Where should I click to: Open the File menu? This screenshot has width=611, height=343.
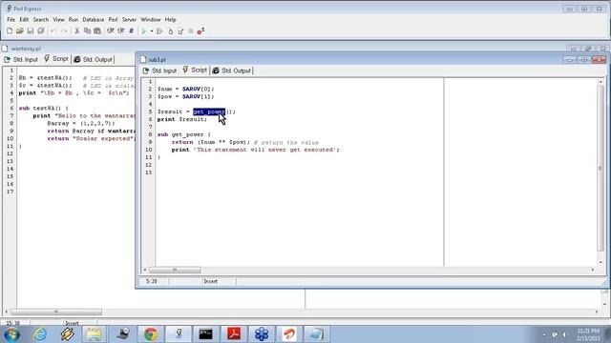[x=11, y=19]
